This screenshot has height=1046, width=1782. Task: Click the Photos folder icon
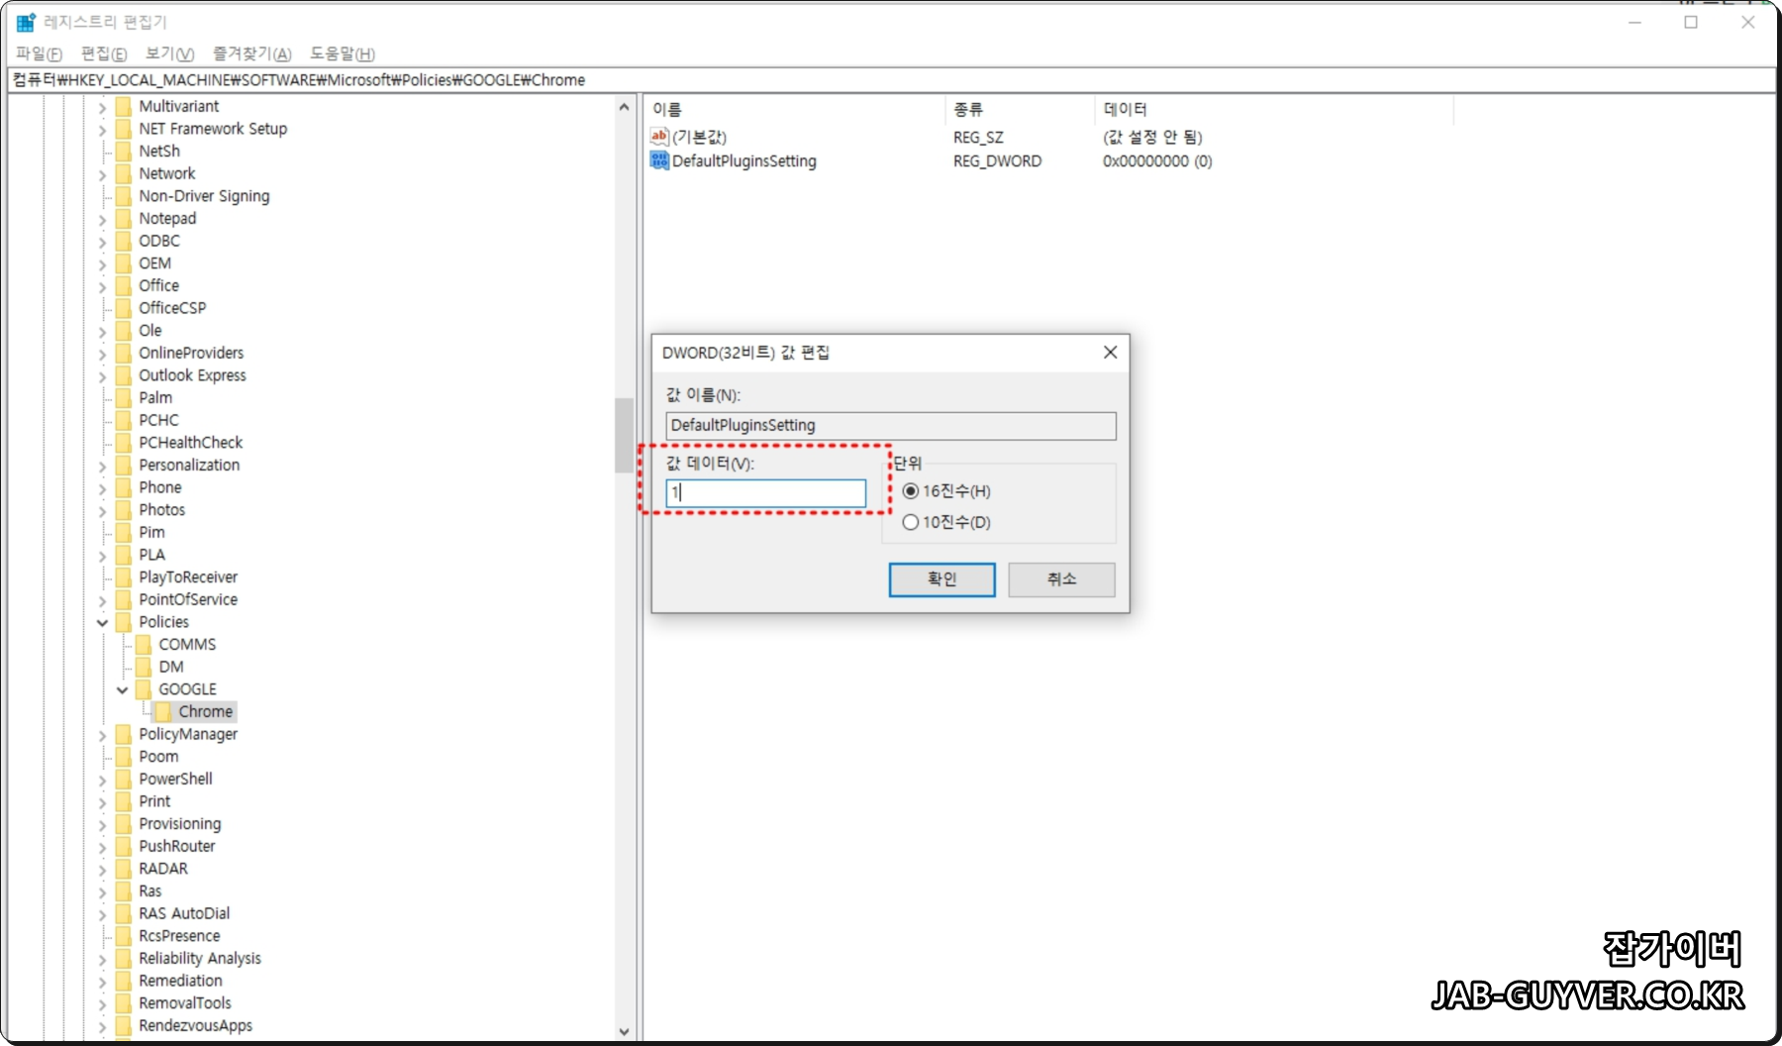(124, 510)
